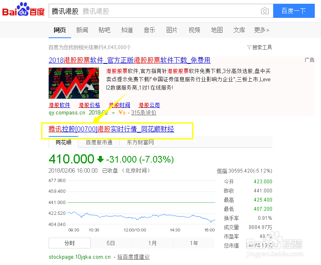321x265 pixels.
Task: Switch to the 贴吧 tab
Action: (104, 30)
